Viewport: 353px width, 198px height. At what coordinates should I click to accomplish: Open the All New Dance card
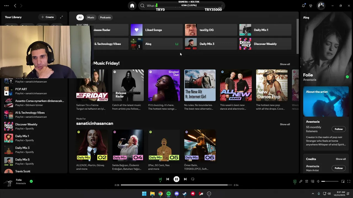[x=236, y=90]
